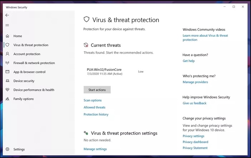Click Manage settings under protection settings
The image size is (251, 158).
coord(95,149)
